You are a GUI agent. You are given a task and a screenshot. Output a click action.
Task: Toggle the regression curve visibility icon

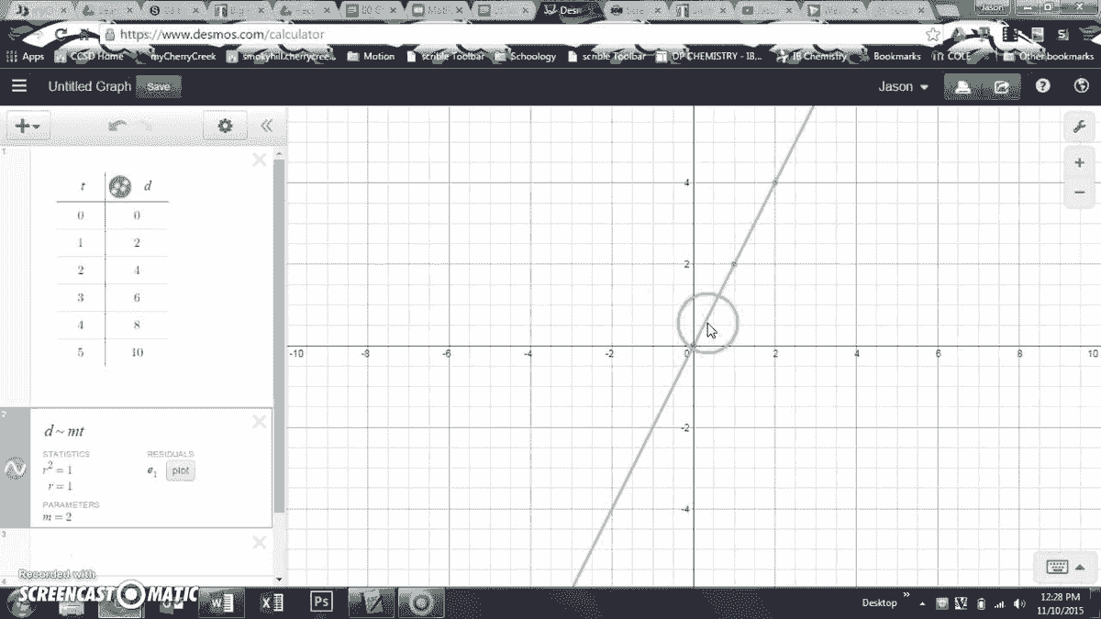coord(15,468)
